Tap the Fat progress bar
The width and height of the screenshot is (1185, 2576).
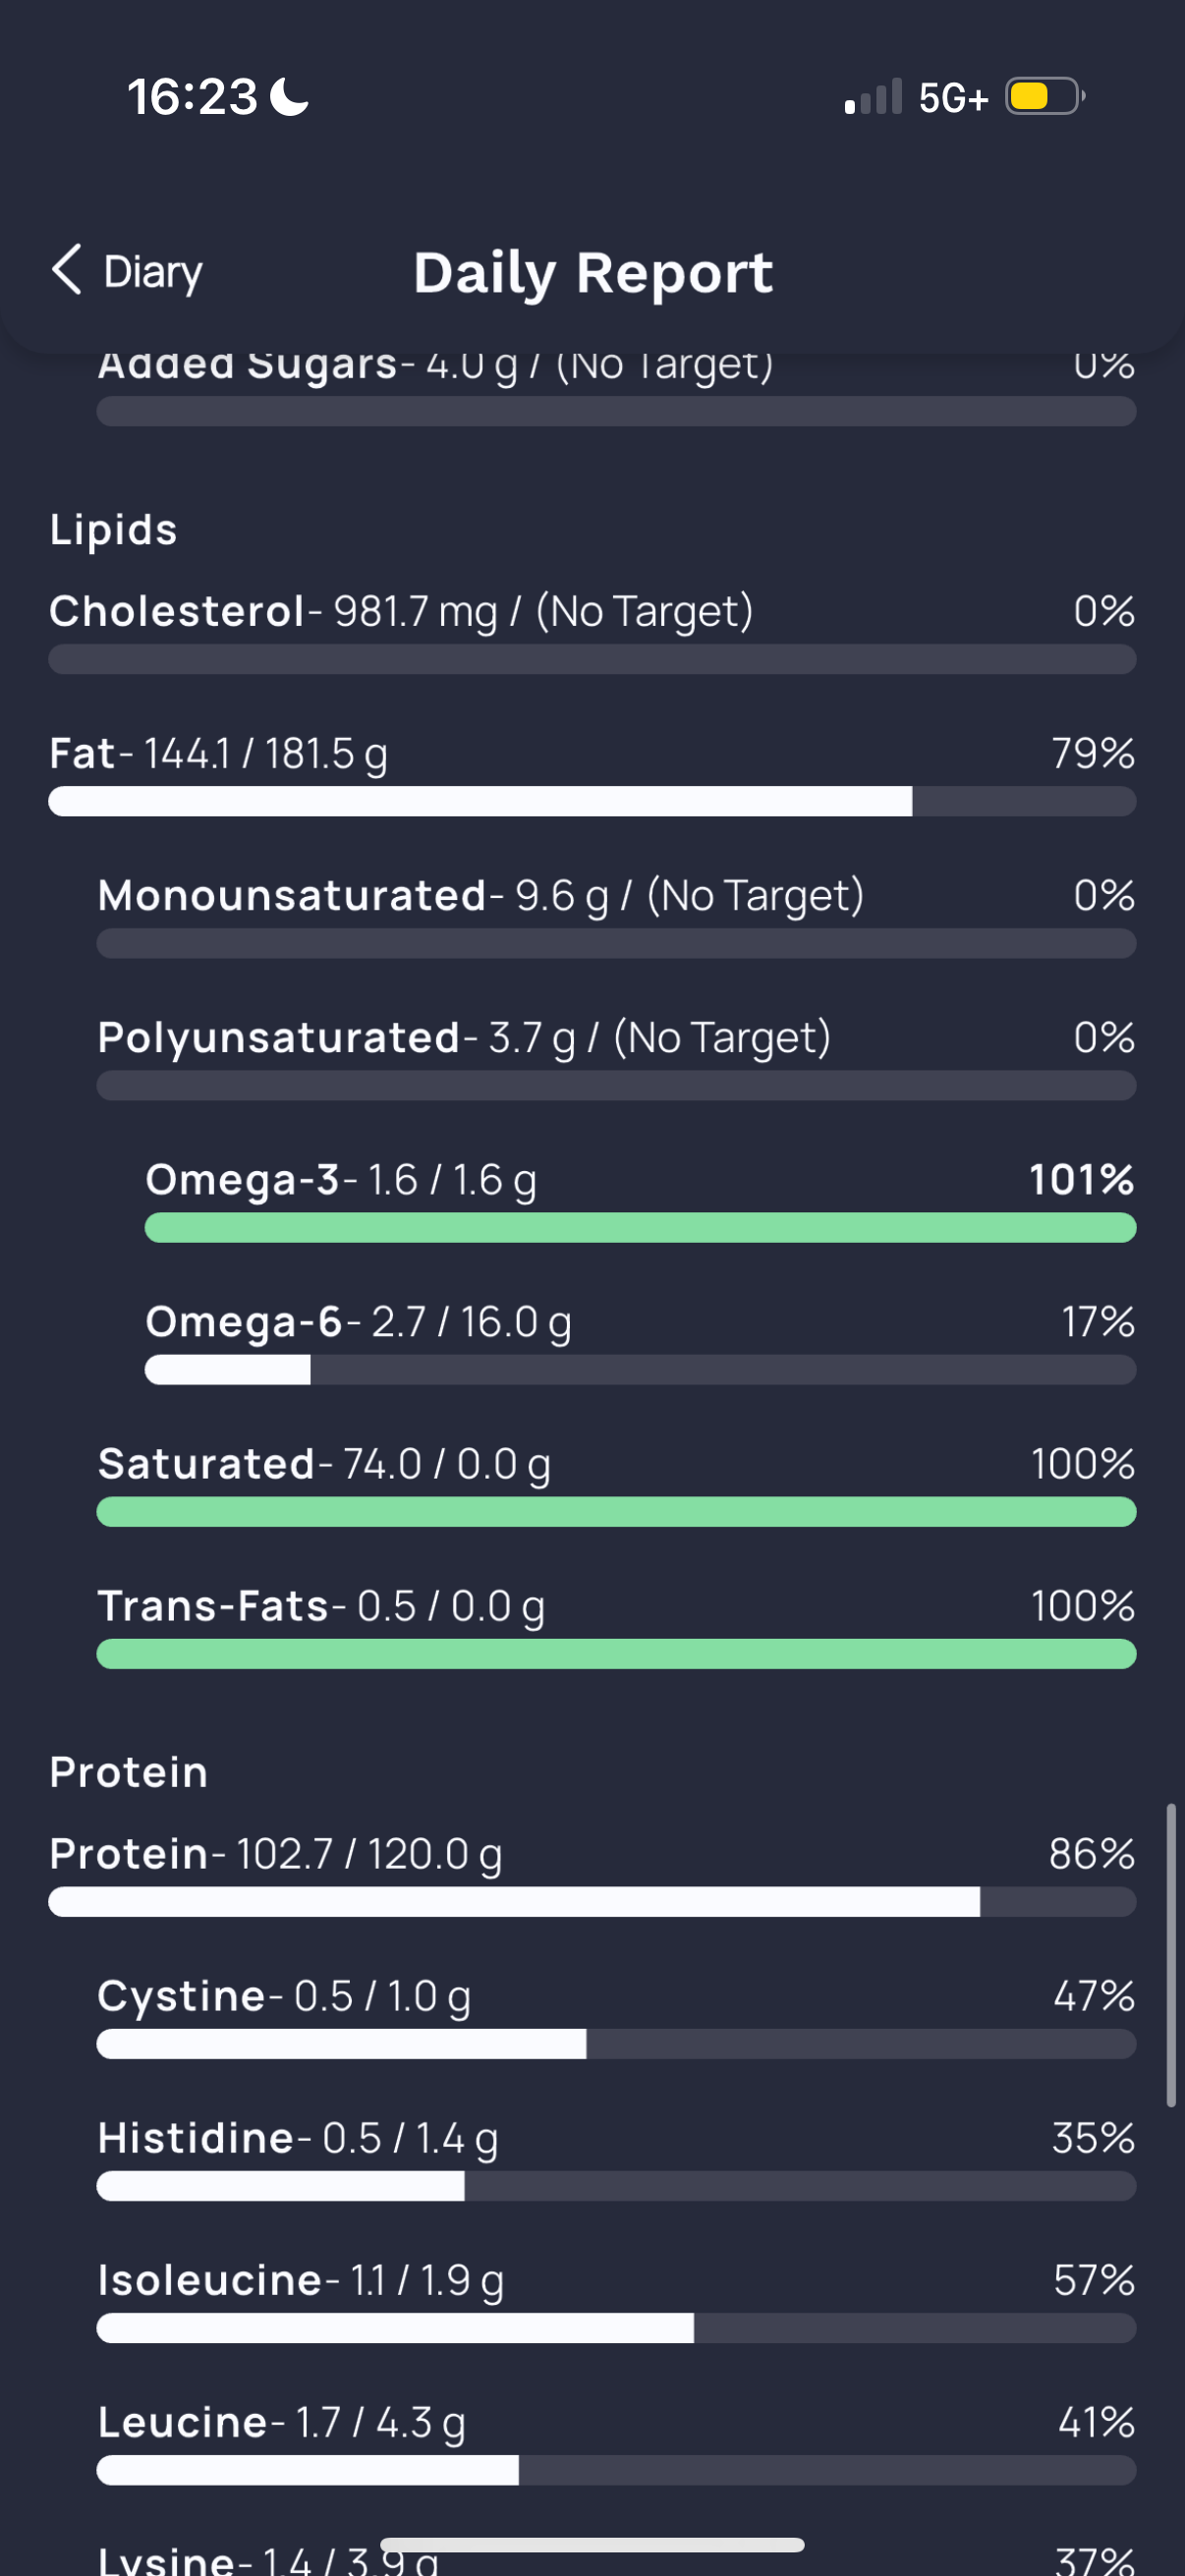tap(592, 801)
